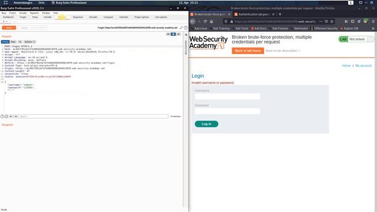Click the Firefox back arrow button
Viewport: 377px width, 212px height.
(x=193, y=21)
